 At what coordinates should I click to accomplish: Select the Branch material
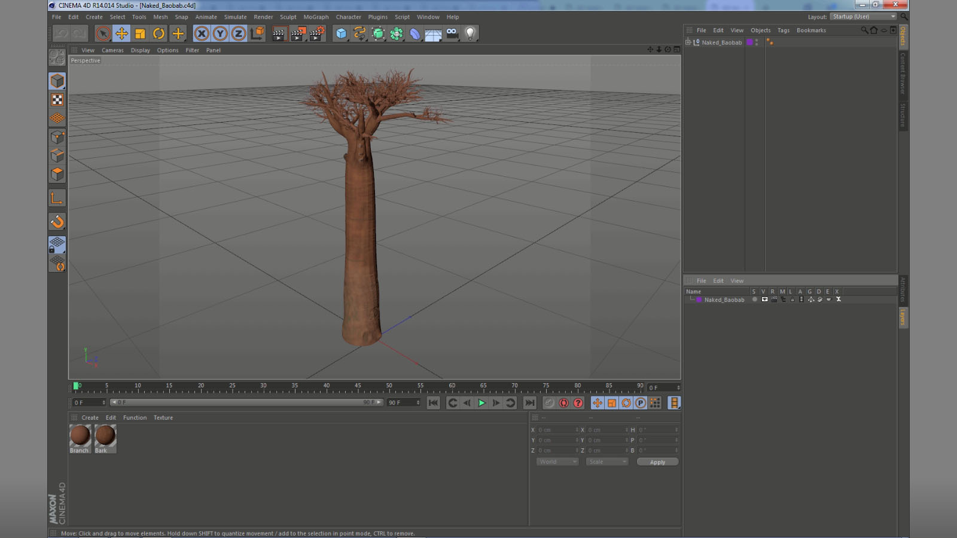coord(80,439)
